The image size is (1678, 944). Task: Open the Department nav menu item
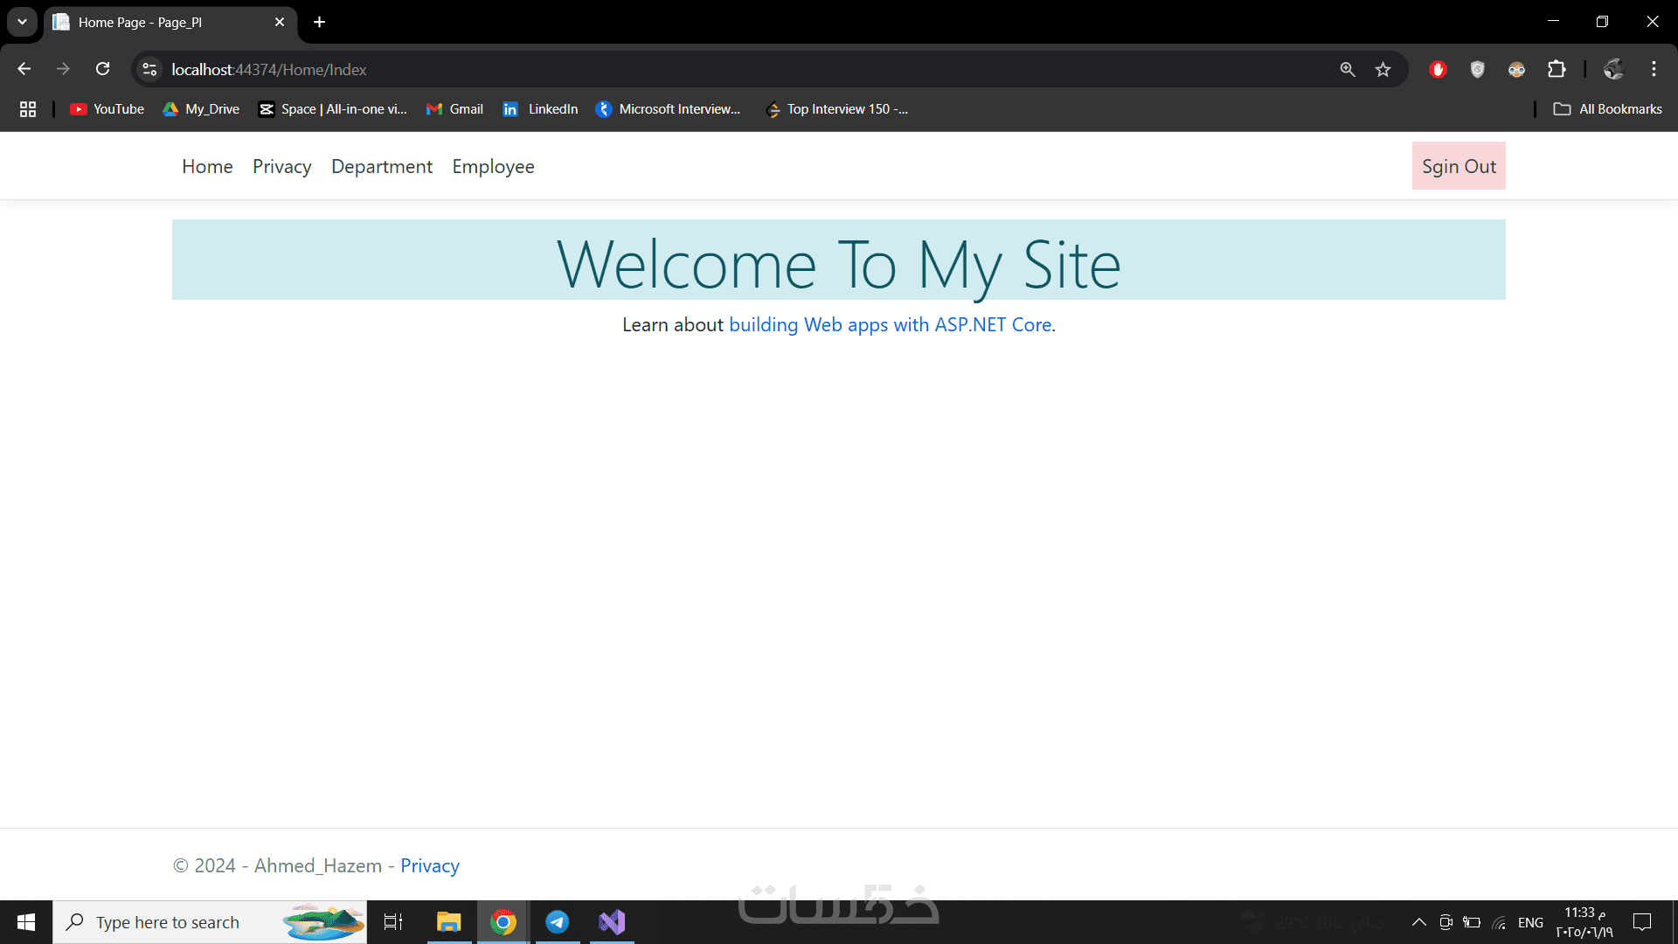382,166
